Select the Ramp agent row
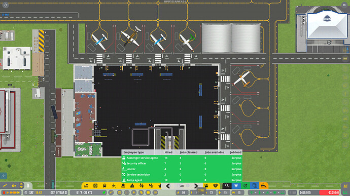 (182, 180)
